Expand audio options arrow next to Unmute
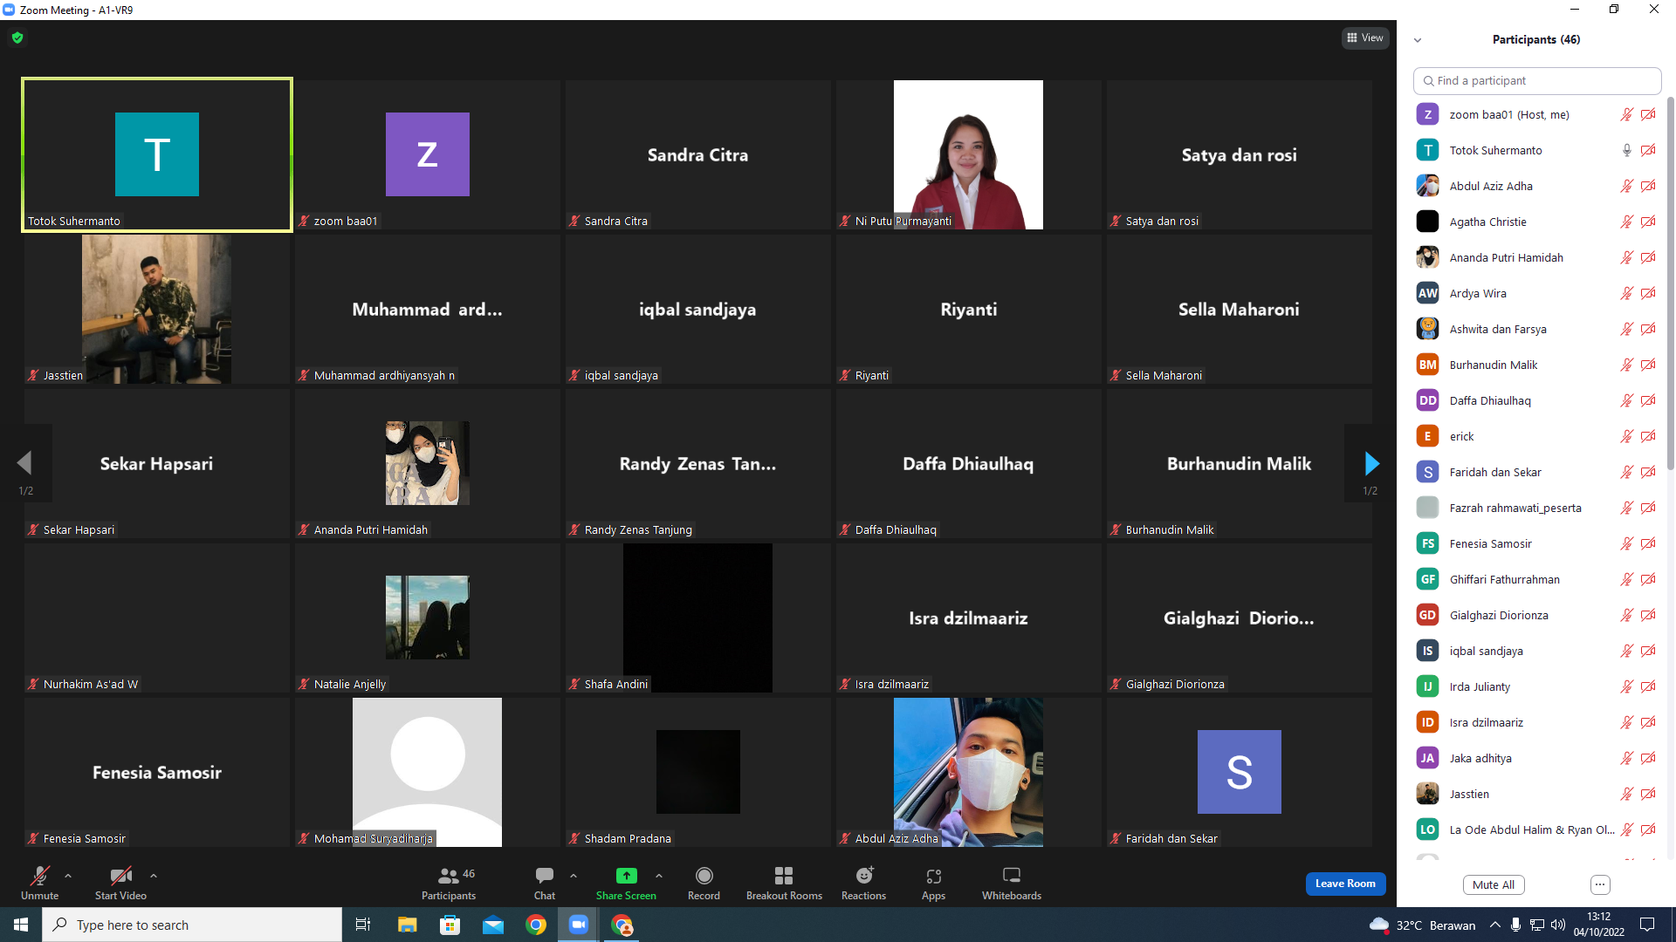 click(x=68, y=875)
